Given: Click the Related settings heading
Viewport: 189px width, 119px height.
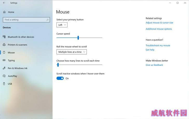Looking at the screenshot, I should (x=154, y=18).
